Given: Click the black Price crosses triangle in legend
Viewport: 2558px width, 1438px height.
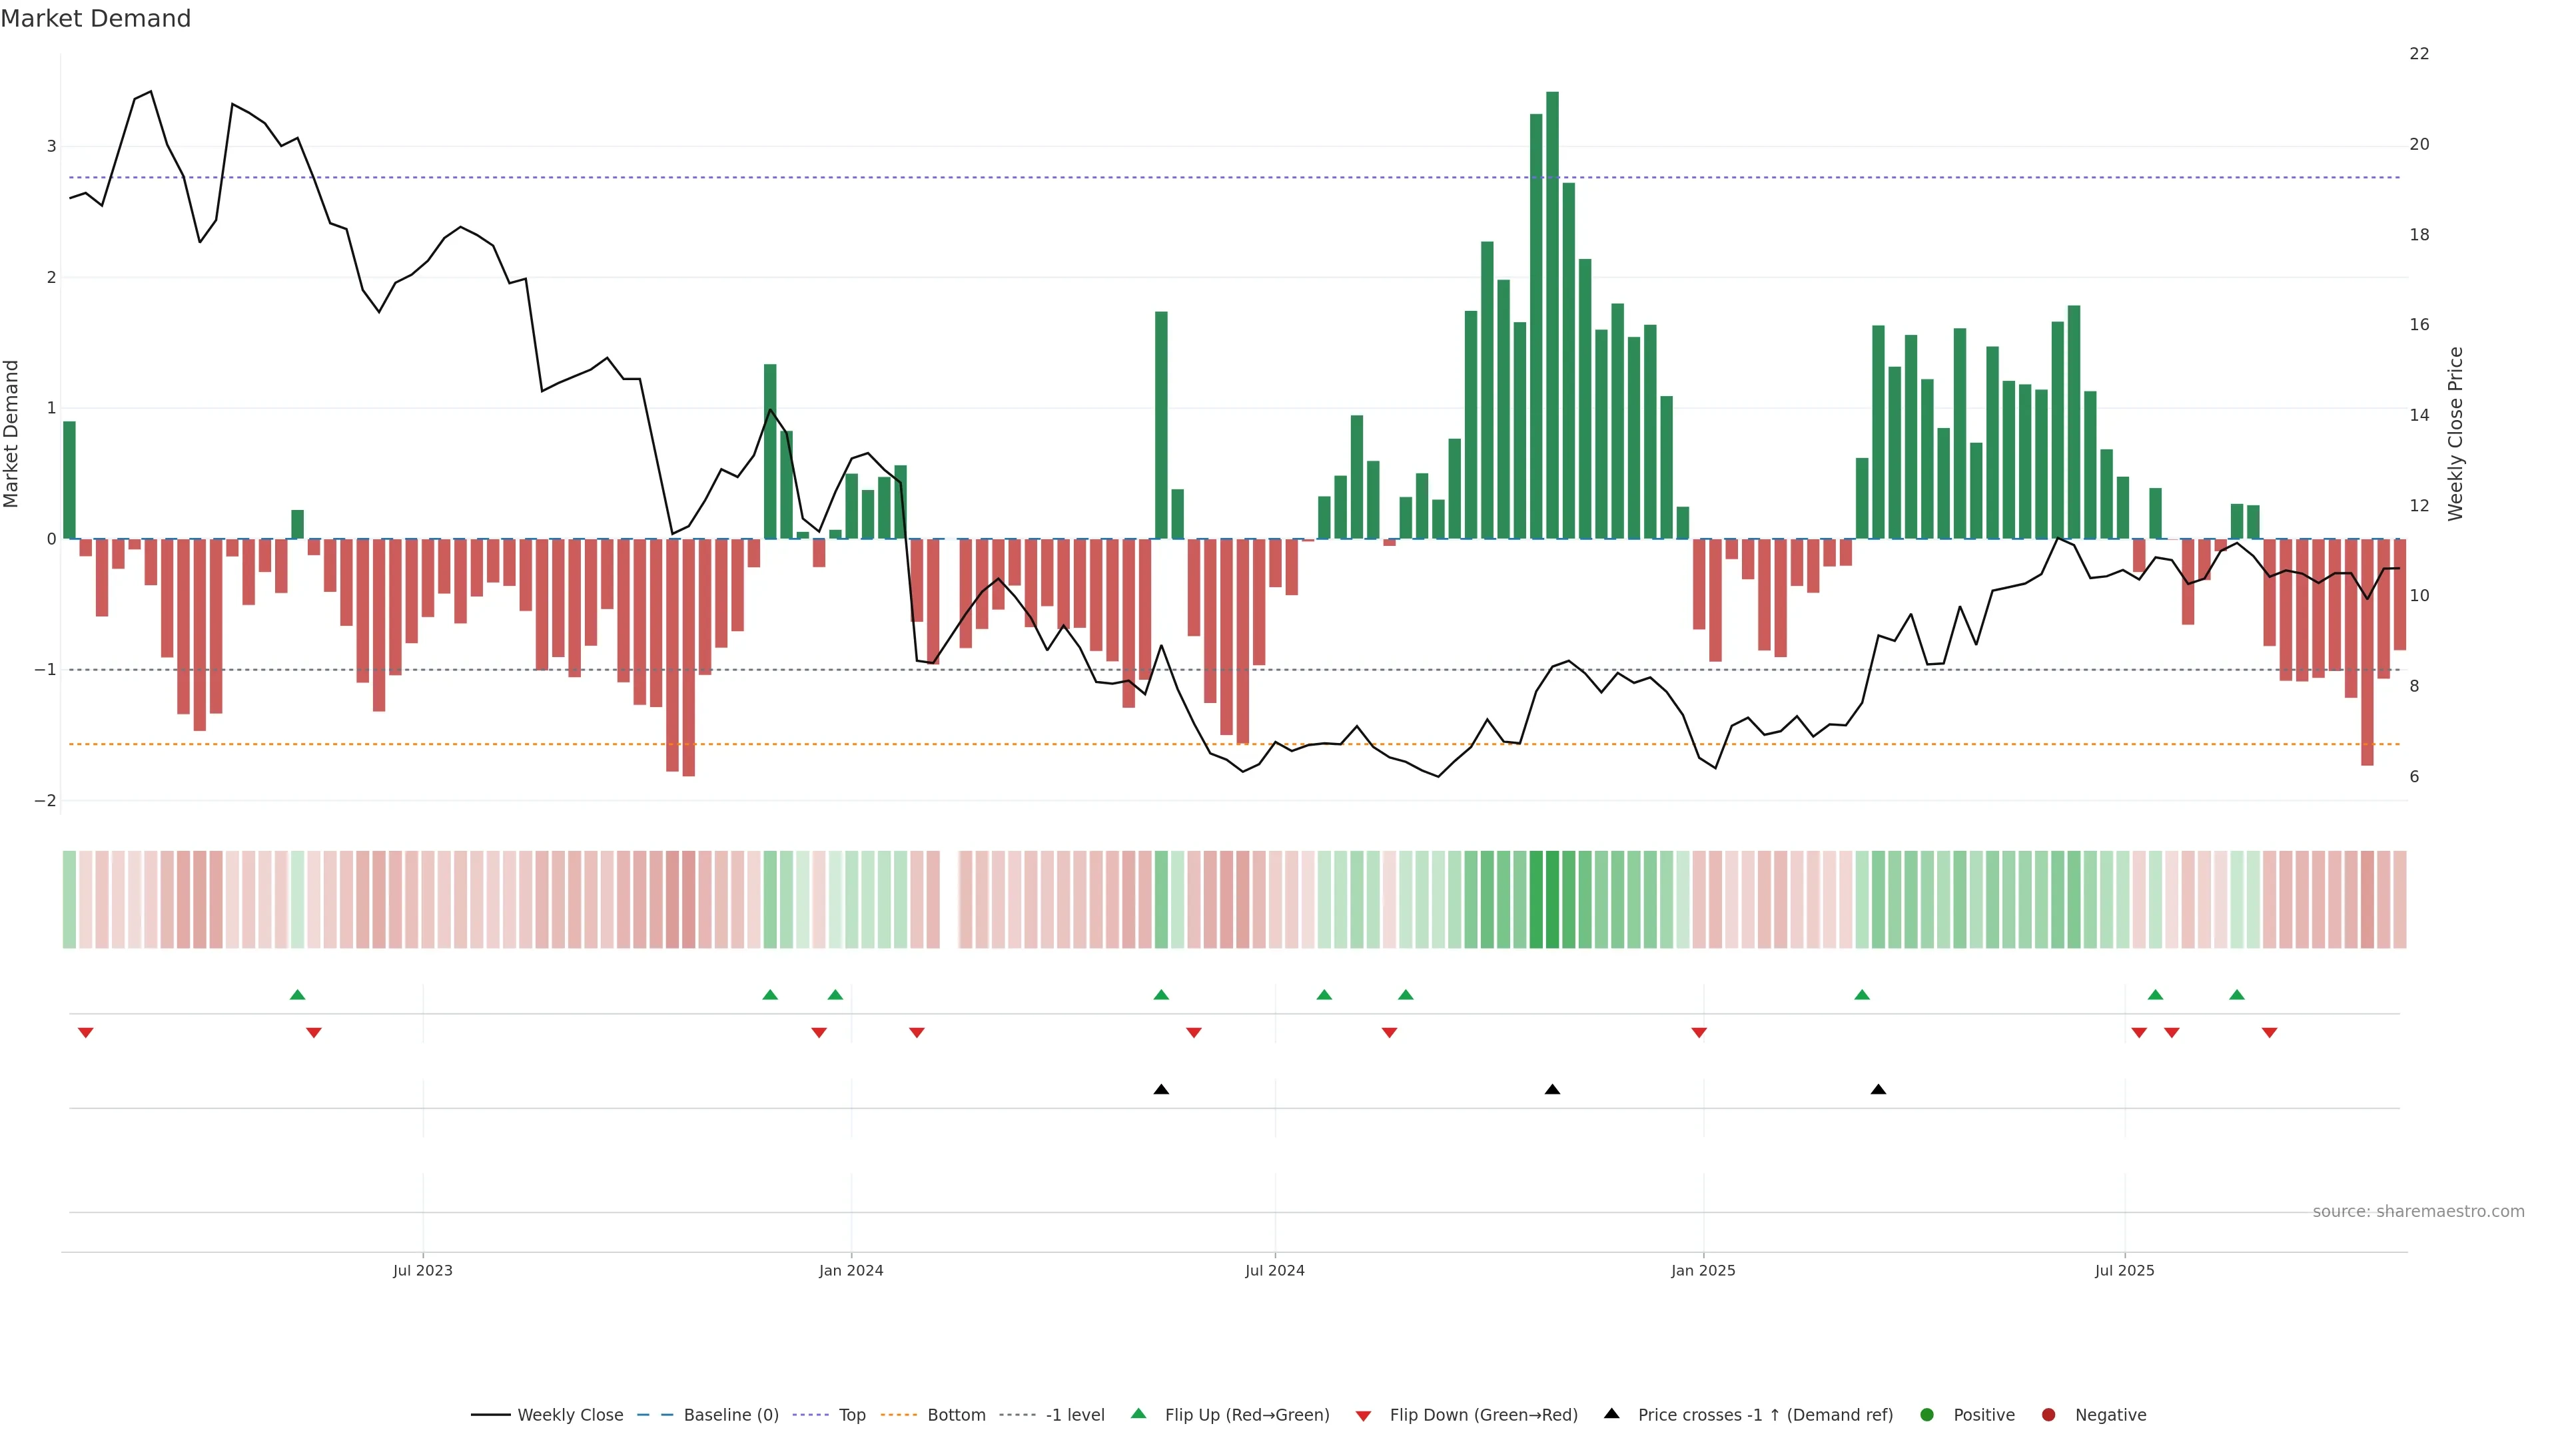Looking at the screenshot, I should point(1611,1413).
